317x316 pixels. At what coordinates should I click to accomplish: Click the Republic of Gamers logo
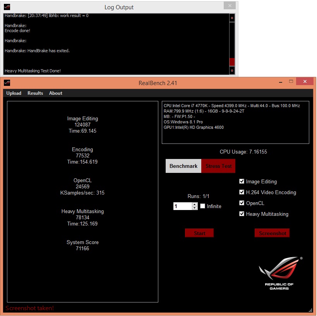280,273
